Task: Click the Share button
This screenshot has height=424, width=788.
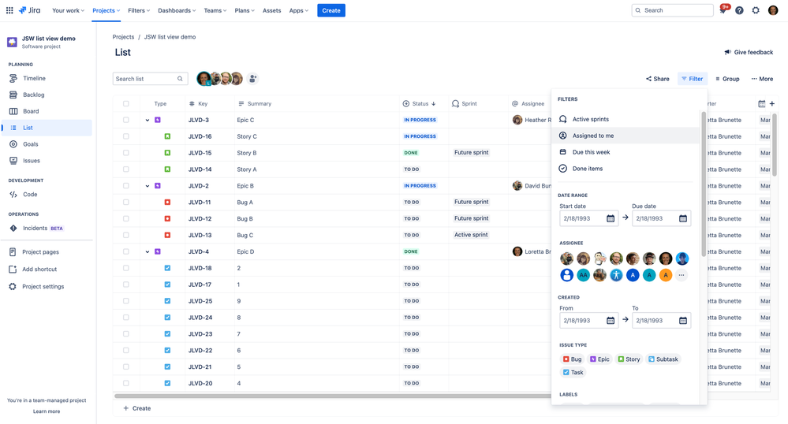Action: tap(657, 79)
